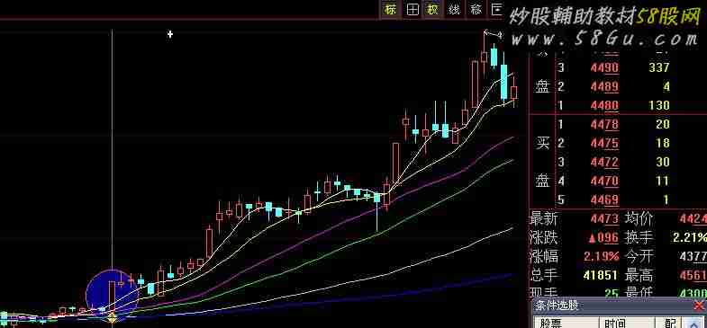The height and width of the screenshot is (328, 707).
Task: Sort by the 时间 column header
Action: point(627,323)
